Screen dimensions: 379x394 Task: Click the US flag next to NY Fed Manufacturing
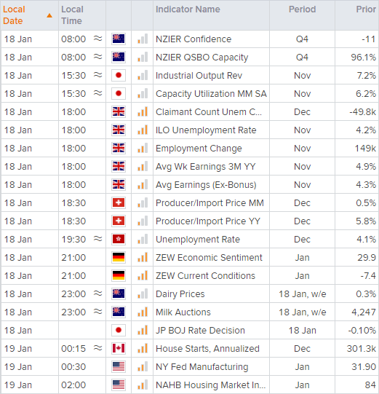coord(119,366)
